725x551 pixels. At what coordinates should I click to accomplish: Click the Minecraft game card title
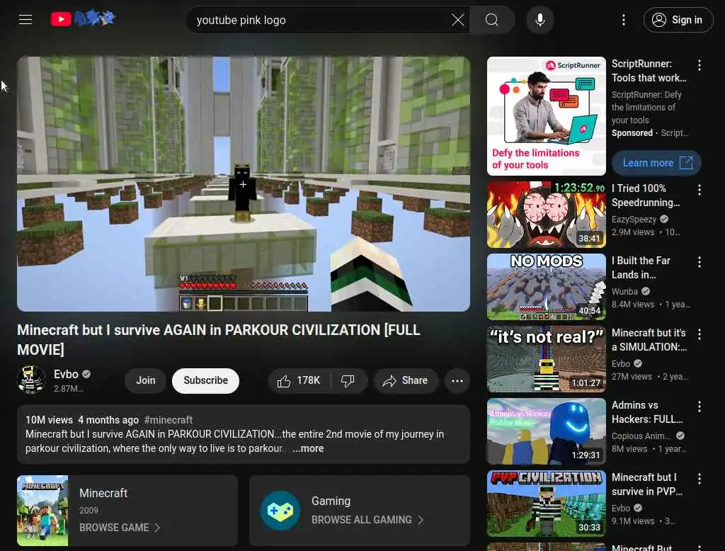[x=103, y=493]
